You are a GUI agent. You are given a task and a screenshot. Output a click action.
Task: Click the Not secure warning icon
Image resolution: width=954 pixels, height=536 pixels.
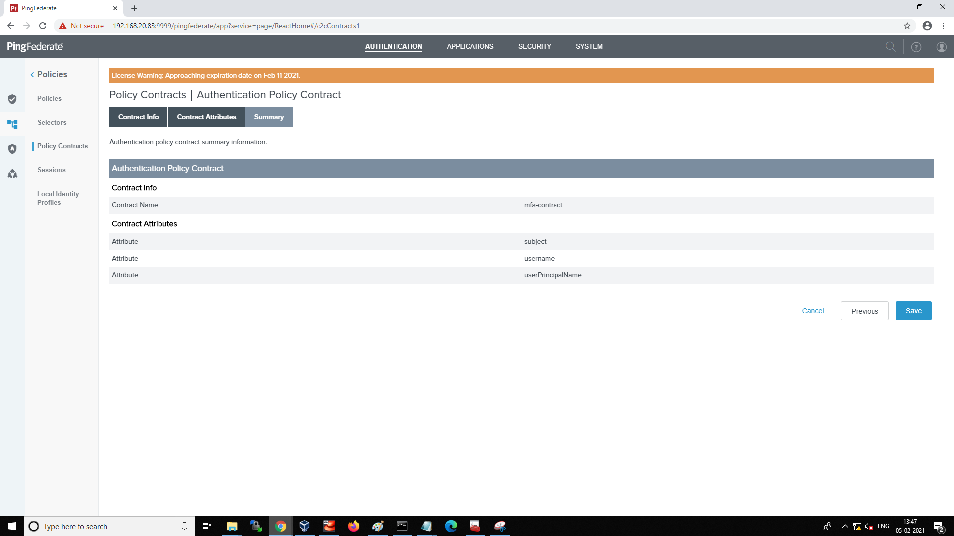(63, 26)
